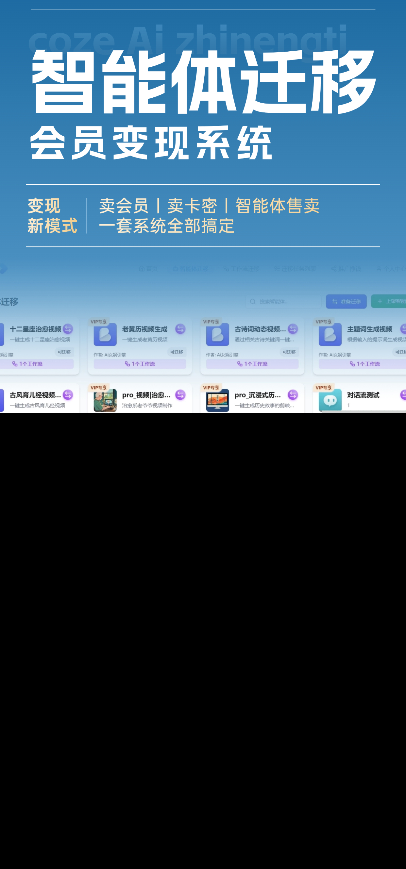Click VIP专享 tag on 对话流测试 card
406x869 pixels.
(323, 387)
